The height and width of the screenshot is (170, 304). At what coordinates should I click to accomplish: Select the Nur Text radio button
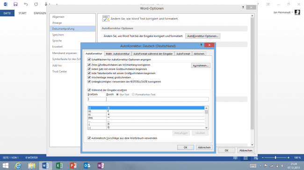(x=117, y=95)
